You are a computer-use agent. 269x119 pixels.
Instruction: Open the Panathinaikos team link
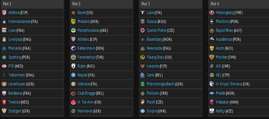88,30
